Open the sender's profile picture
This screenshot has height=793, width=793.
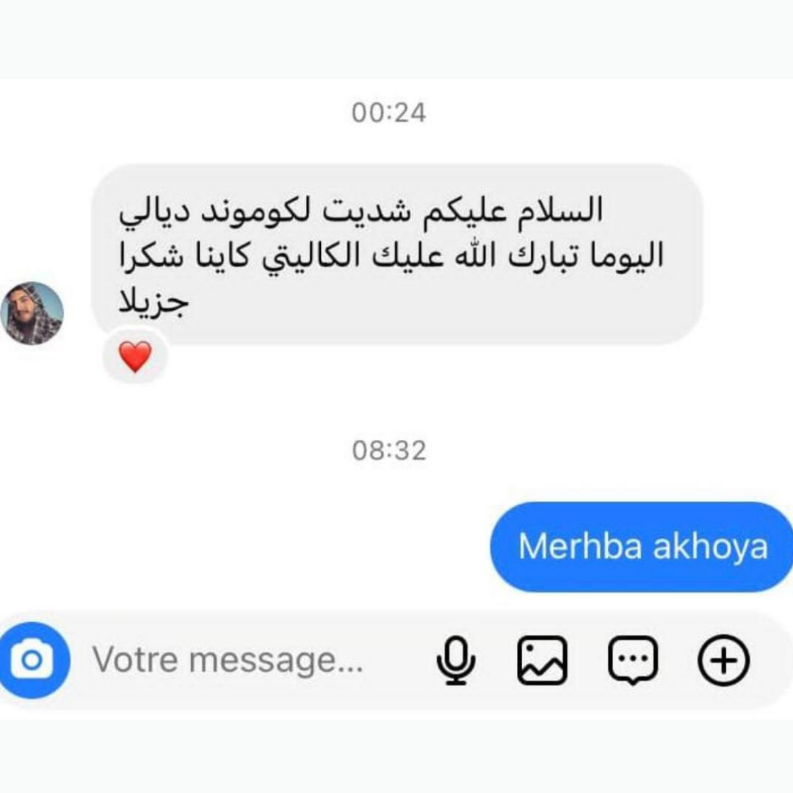click(x=32, y=313)
